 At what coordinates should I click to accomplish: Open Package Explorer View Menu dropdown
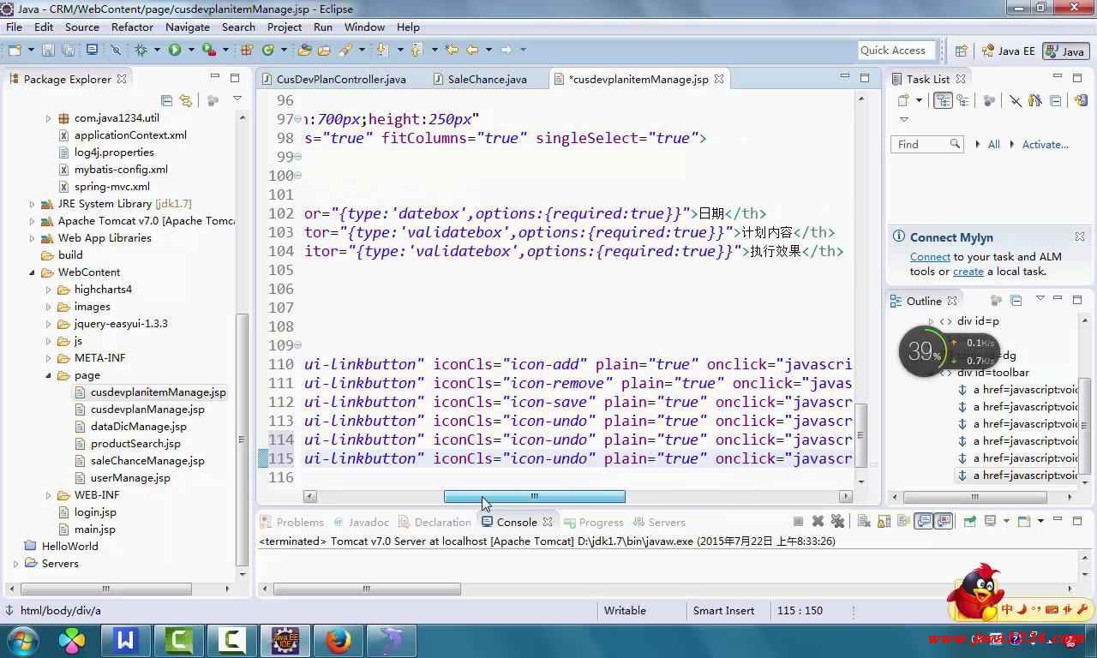[x=237, y=99]
